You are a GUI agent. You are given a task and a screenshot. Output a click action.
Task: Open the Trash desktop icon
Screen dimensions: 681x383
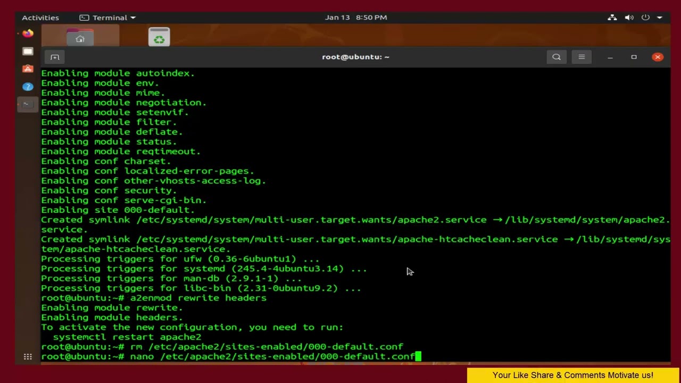coord(159,37)
